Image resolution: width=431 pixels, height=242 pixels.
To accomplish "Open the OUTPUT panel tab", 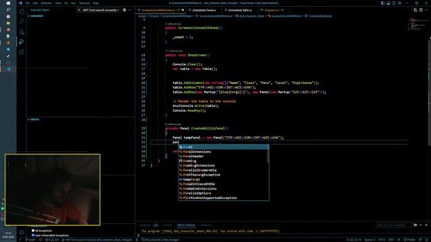I will click(x=168, y=225).
